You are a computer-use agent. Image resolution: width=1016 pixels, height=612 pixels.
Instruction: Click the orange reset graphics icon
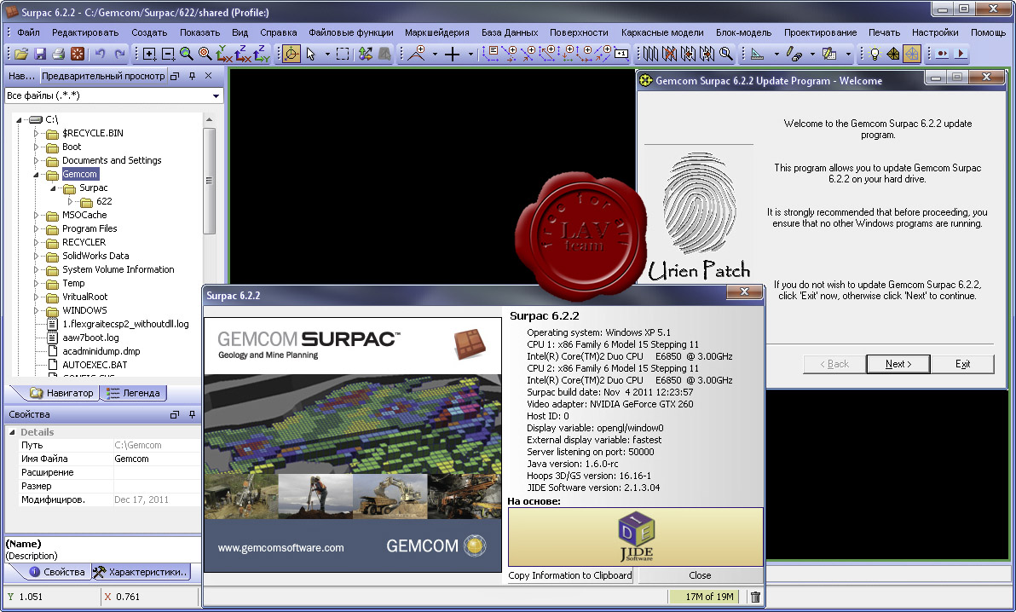click(x=77, y=55)
